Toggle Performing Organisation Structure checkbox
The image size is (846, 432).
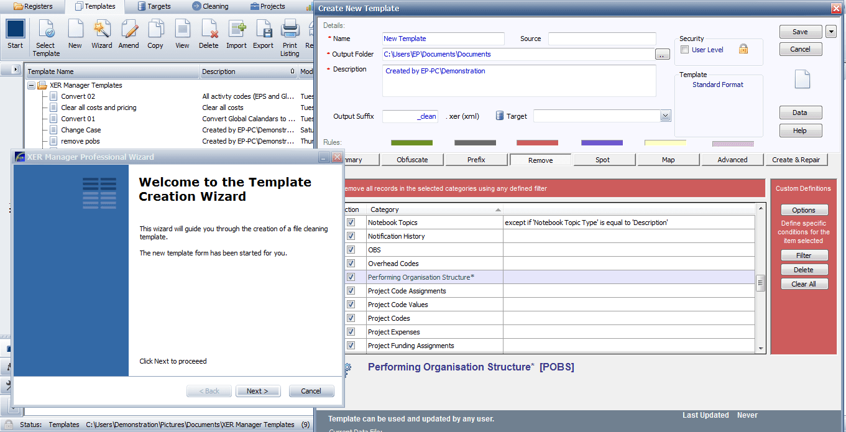pyautogui.click(x=351, y=277)
